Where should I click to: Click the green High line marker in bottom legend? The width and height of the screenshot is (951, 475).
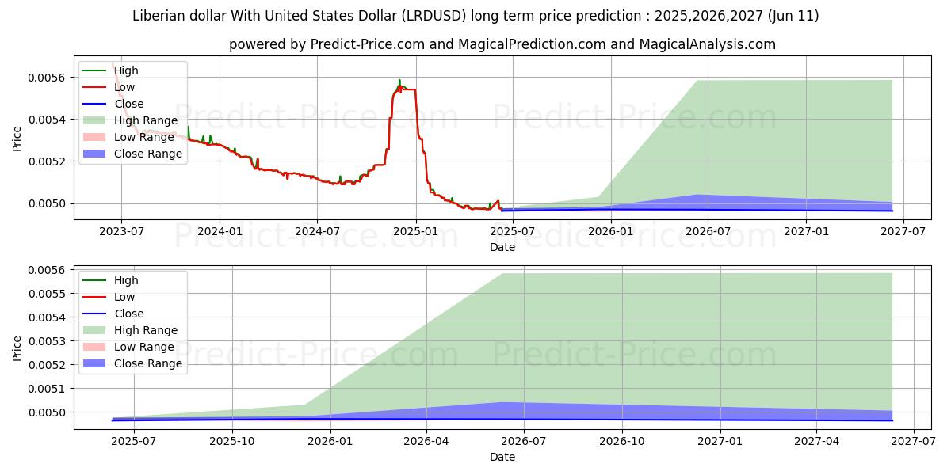point(95,280)
